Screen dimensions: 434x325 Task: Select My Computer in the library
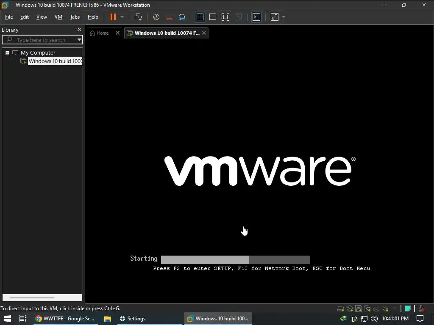coord(38,52)
